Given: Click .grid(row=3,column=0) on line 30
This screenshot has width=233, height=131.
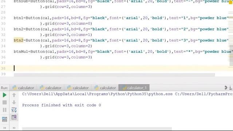Looking at the screenshot, I should coord(67,23).
